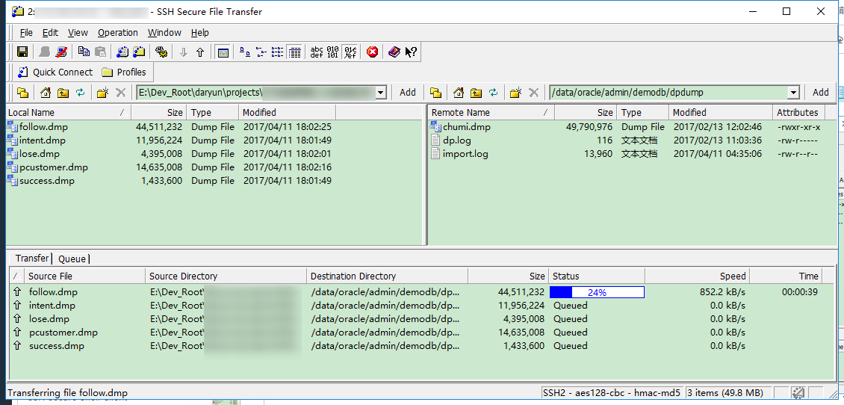Viewport: 844px width, 405px height.
Task: Click local pane new file transfer folders icon
Action: point(22,93)
